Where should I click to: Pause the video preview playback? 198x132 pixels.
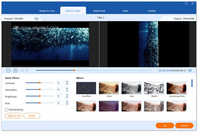(x=8, y=70)
